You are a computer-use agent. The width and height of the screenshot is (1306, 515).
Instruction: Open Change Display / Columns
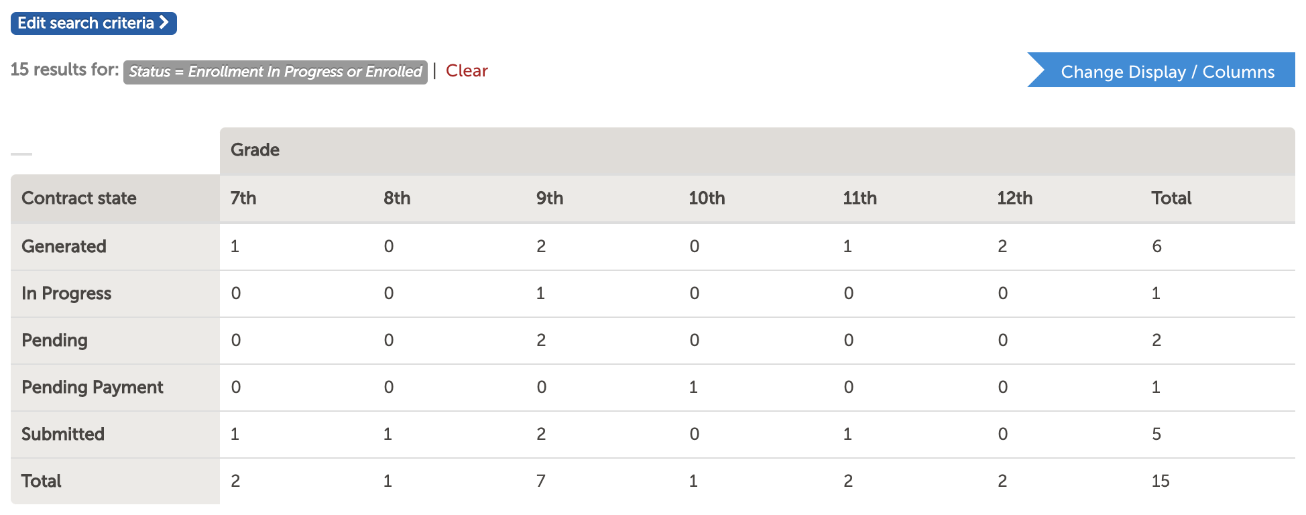1161,70
